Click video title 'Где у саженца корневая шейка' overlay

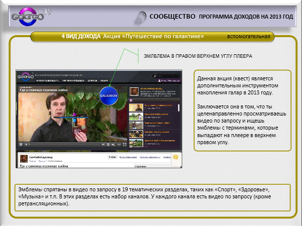44,90
